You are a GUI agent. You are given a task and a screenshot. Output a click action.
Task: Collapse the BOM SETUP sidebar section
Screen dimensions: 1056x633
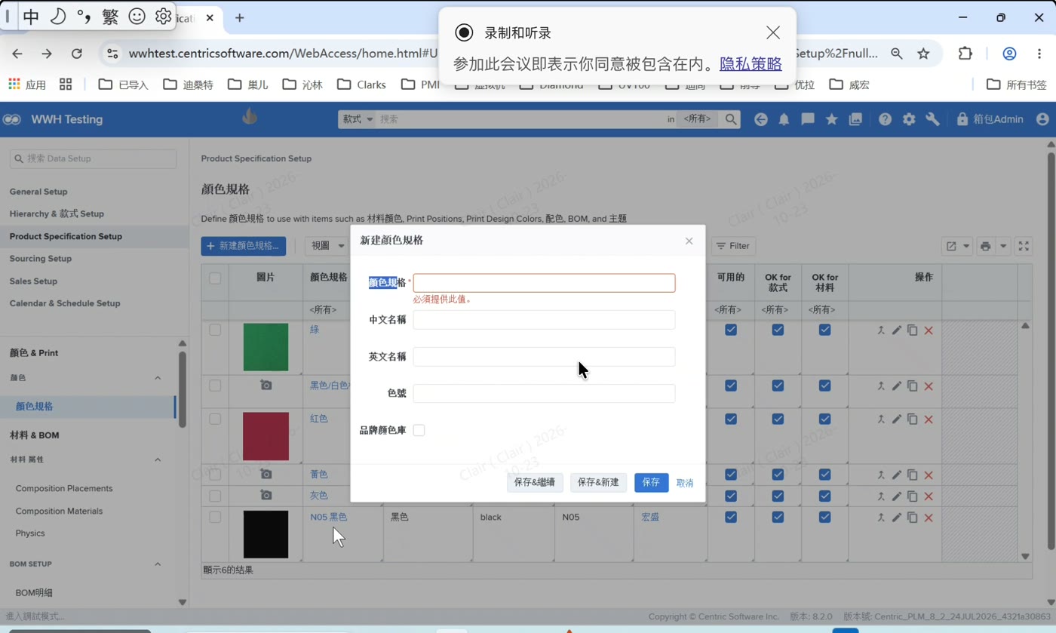pyautogui.click(x=158, y=564)
